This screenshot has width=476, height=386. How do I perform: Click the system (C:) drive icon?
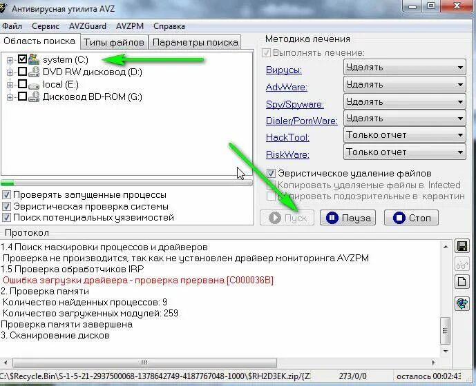[34, 59]
